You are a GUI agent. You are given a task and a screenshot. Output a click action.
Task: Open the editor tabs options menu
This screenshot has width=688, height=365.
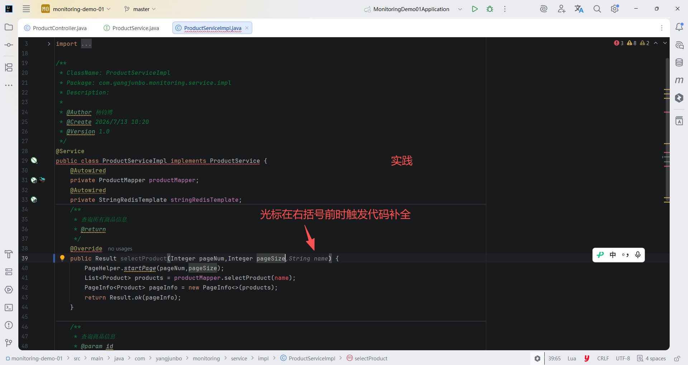[x=662, y=28]
